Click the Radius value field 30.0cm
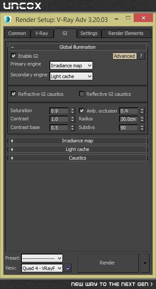The width and height of the screenshot is (156, 289). pyautogui.click(x=128, y=119)
